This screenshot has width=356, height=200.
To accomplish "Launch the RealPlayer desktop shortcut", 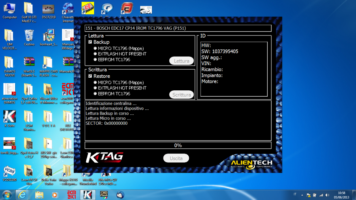I will coord(107,8).
